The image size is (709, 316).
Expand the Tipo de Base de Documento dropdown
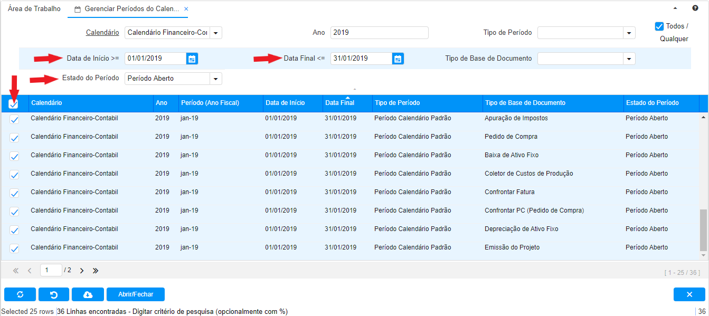pyautogui.click(x=629, y=59)
